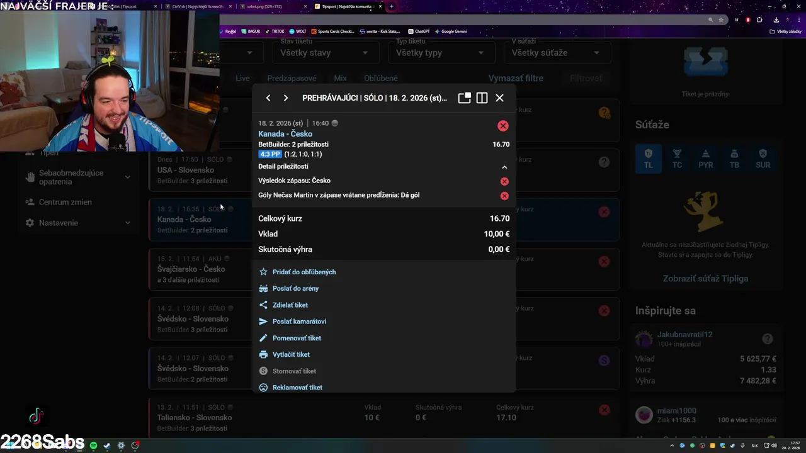Open V súťaži Všetky súťaže dropdown
This screenshot has height=453, width=806.
pos(557,53)
